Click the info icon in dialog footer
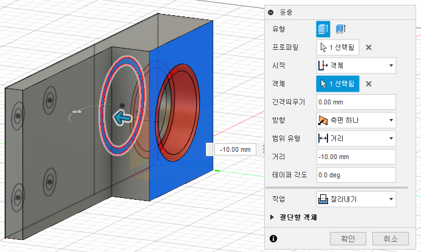The height and width of the screenshot is (252, 421). [x=273, y=239]
